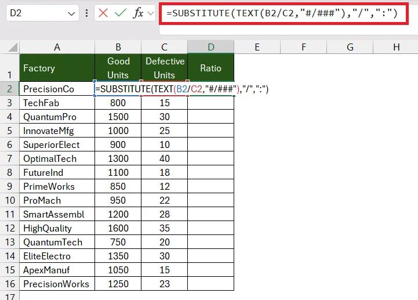Select the SmartAssembl cell
The image size is (418, 300).
point(57,214)
